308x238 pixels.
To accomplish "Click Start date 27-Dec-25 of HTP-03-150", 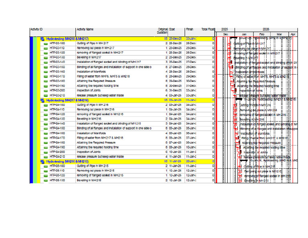I will tap(175, 67).
